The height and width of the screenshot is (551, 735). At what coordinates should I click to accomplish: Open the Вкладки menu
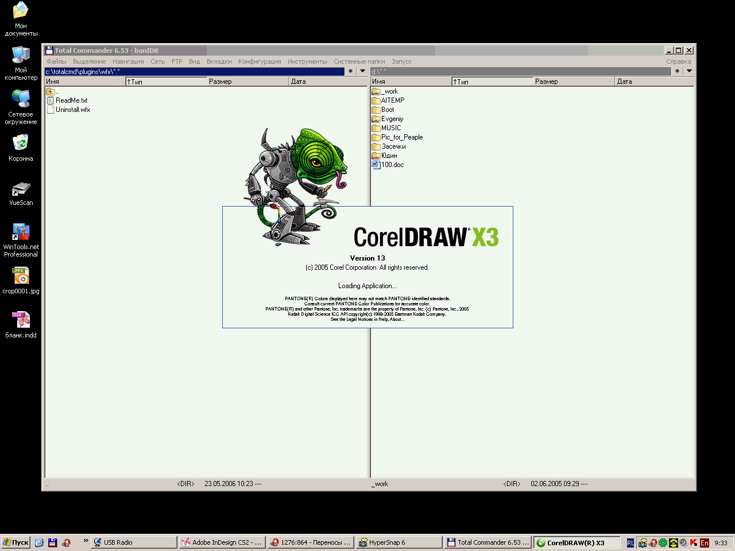[x=219, y=61]
